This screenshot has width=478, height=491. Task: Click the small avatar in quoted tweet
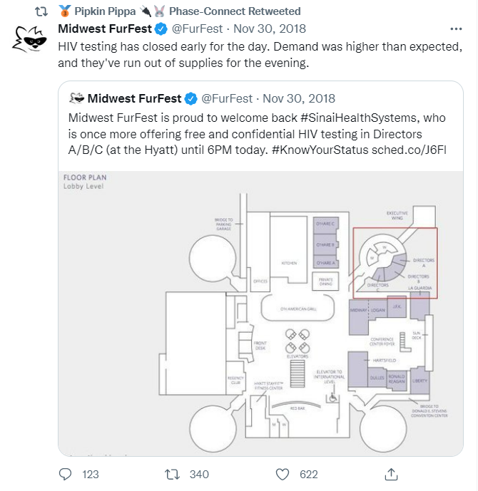coord(76,98)
